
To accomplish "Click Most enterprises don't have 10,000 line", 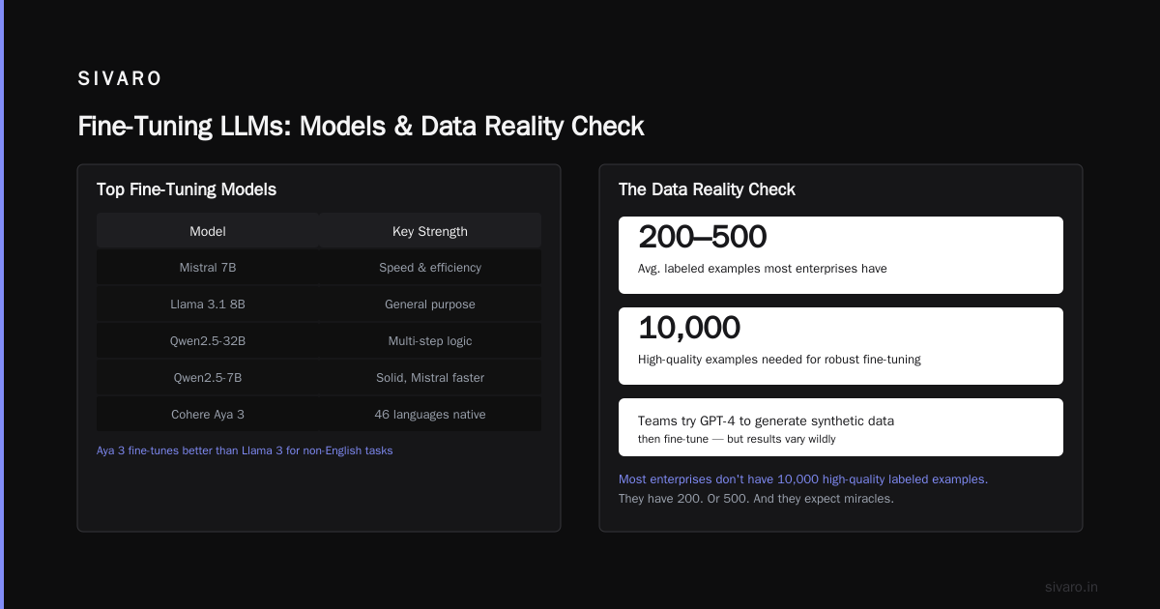I will 803,479.
